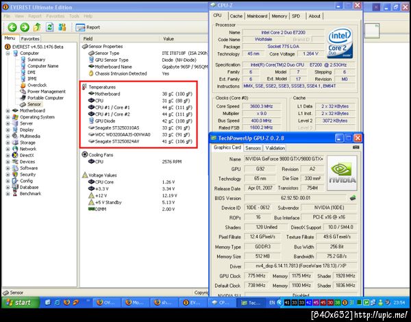Viewport: 411px width, 322px height.
Task: Open the View menu in EVEREST
Action: [x=19, y=16]
